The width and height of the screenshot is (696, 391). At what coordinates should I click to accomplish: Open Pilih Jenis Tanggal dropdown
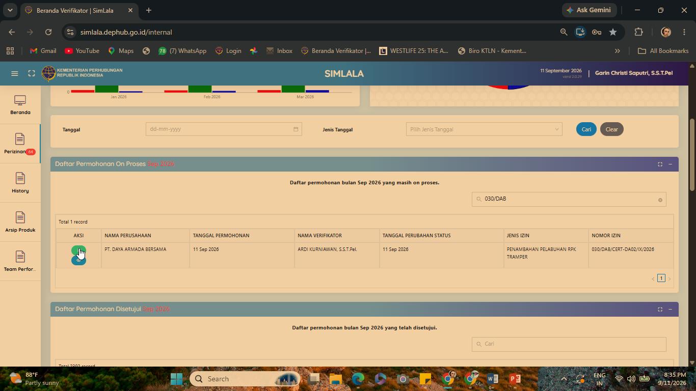[484, 129]
